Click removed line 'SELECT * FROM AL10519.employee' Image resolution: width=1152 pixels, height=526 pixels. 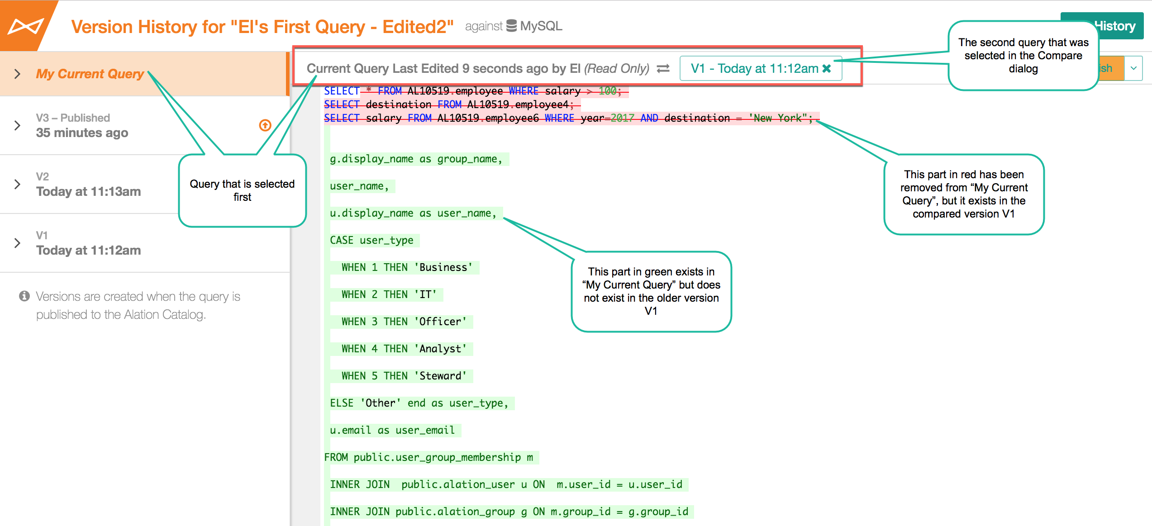(x=476, y=91)
